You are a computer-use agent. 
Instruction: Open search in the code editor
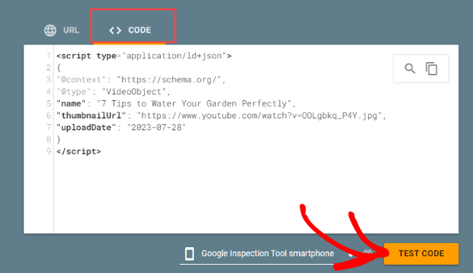(x=410, y=68)
